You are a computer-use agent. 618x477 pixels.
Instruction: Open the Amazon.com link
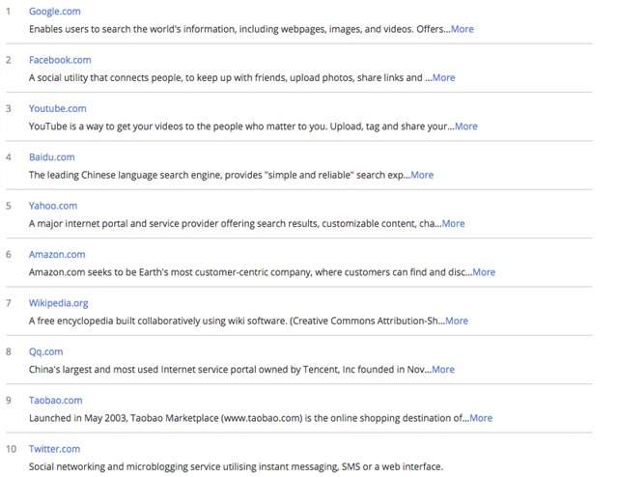57,254
